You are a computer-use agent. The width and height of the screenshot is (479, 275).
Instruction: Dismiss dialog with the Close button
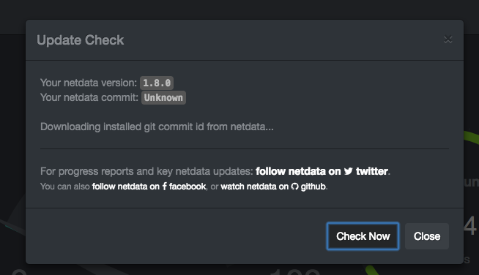click(427, 236)
